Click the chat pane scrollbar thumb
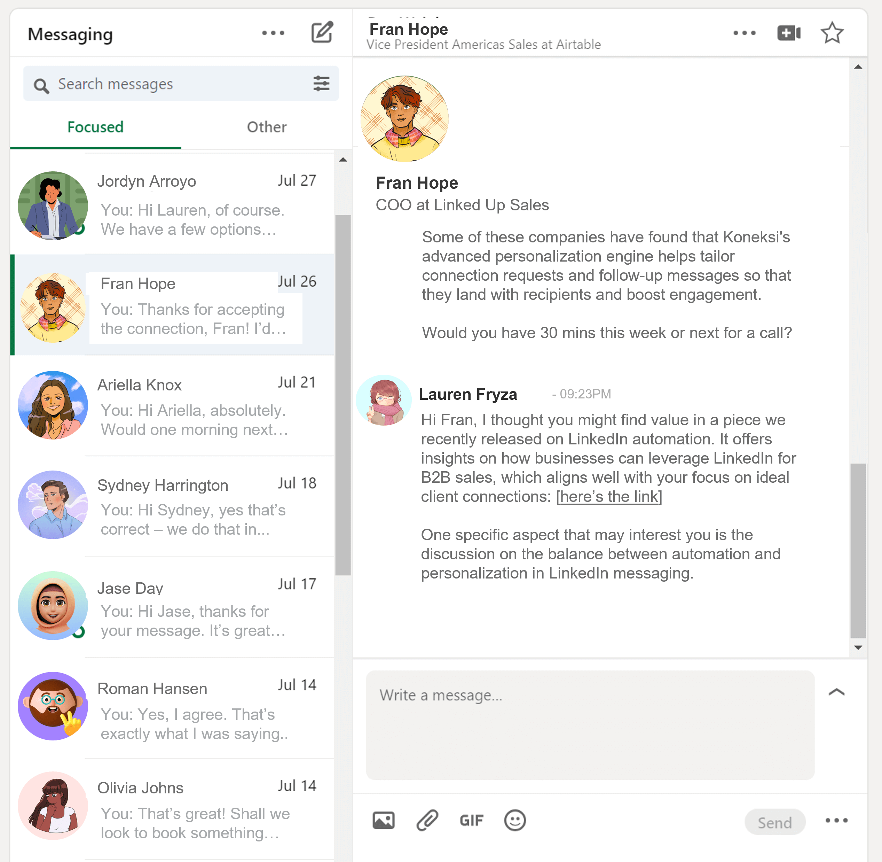 click(x=858, y=551)
